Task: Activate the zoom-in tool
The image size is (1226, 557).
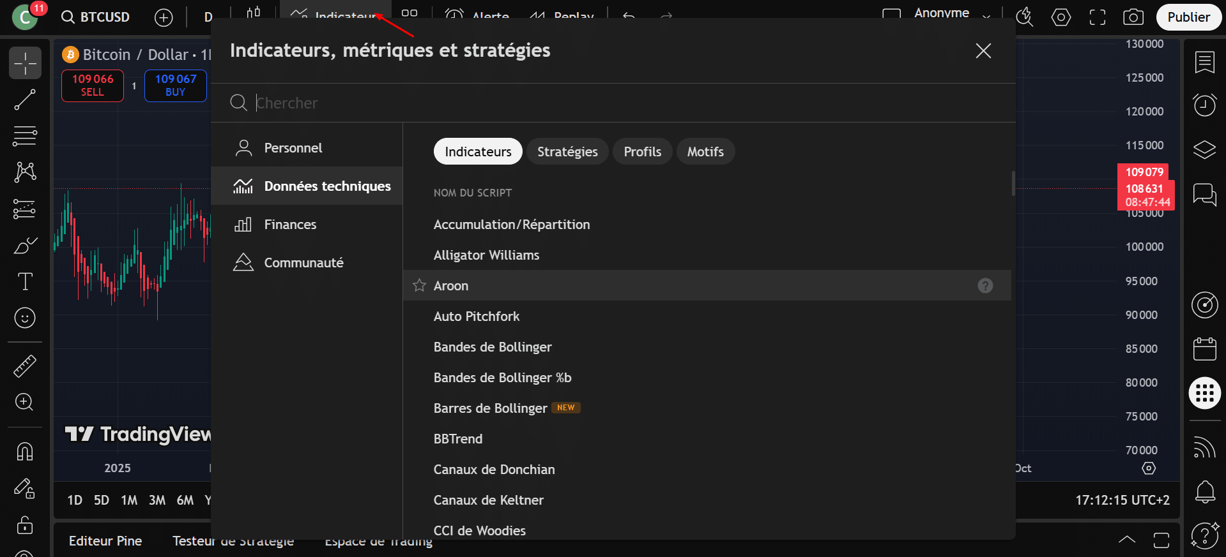Action: tap(25, 401)
